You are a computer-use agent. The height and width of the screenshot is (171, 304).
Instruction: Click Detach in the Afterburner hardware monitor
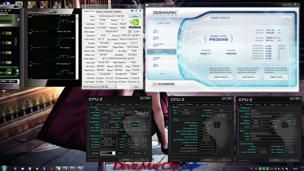(x=53, y=12)
